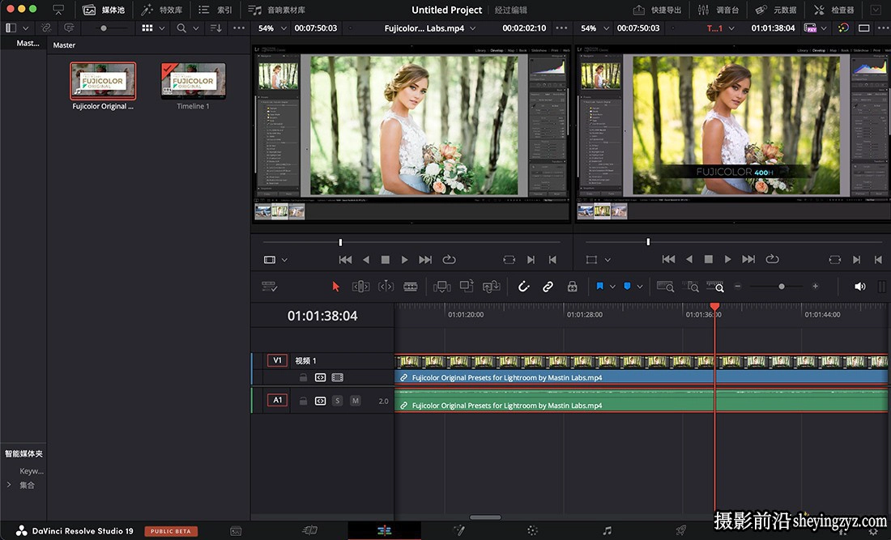Click the single viewer mode icon
Viewport: 891px width, 540px height.
(863, 28)
